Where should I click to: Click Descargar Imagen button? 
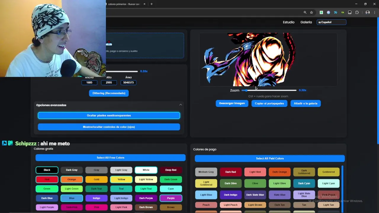click(x=232, y=103)
